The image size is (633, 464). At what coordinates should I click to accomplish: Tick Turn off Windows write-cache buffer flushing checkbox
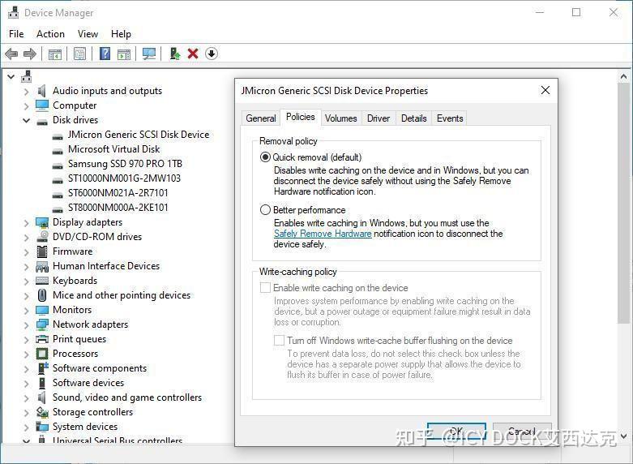point(279,341)
